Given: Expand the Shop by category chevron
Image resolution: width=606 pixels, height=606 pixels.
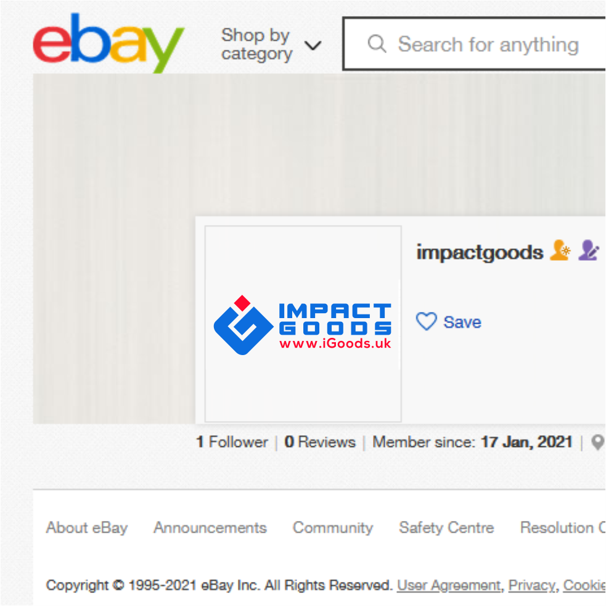Looking at the screenshot, I should (x=313, y=46).
